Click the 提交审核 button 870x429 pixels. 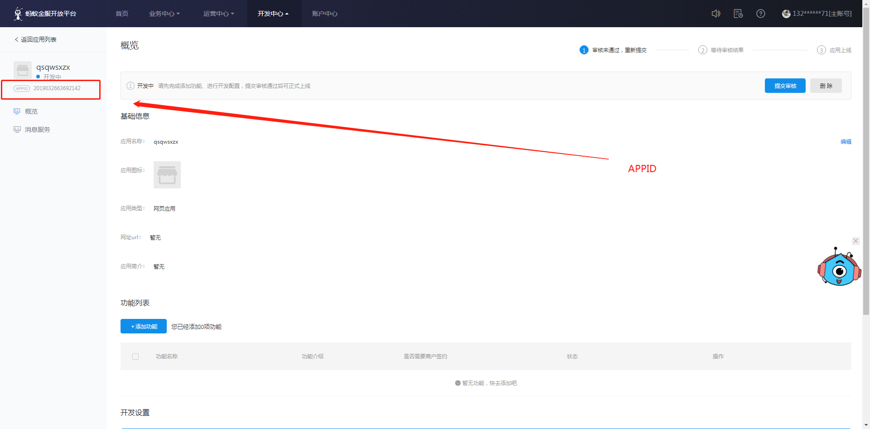pyautogui.click(x=785, y=86)
